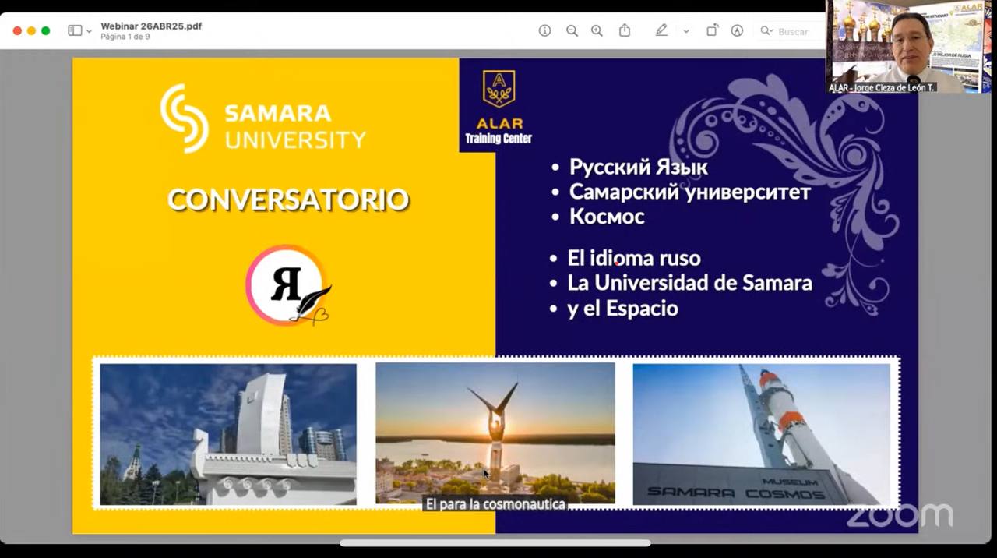Click the bullet text y el Espacio
997x558 pixels.
click(x=622, y=309)
